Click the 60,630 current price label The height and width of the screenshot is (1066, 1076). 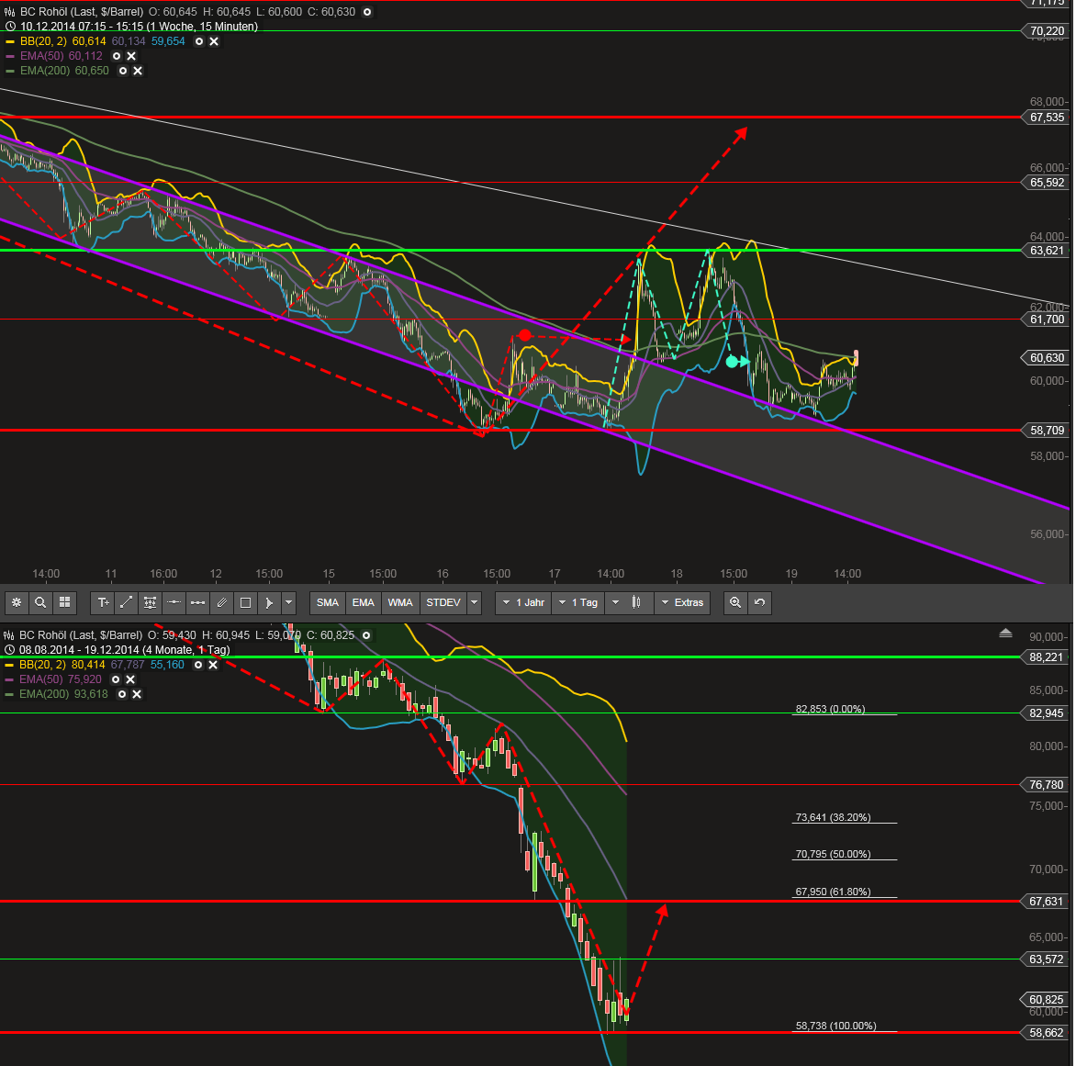point(1046,357)
